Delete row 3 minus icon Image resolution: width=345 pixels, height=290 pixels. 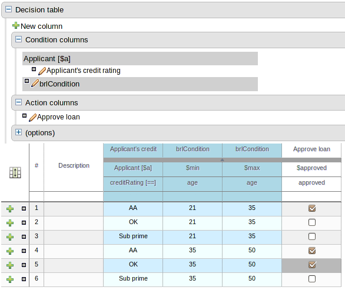[24, 236]
